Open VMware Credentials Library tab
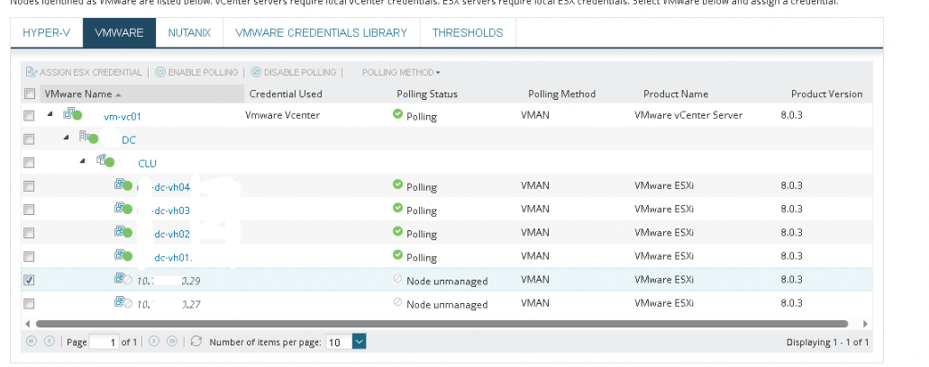Viewport: 929px width, 367px height. click(x=321, y=32)
